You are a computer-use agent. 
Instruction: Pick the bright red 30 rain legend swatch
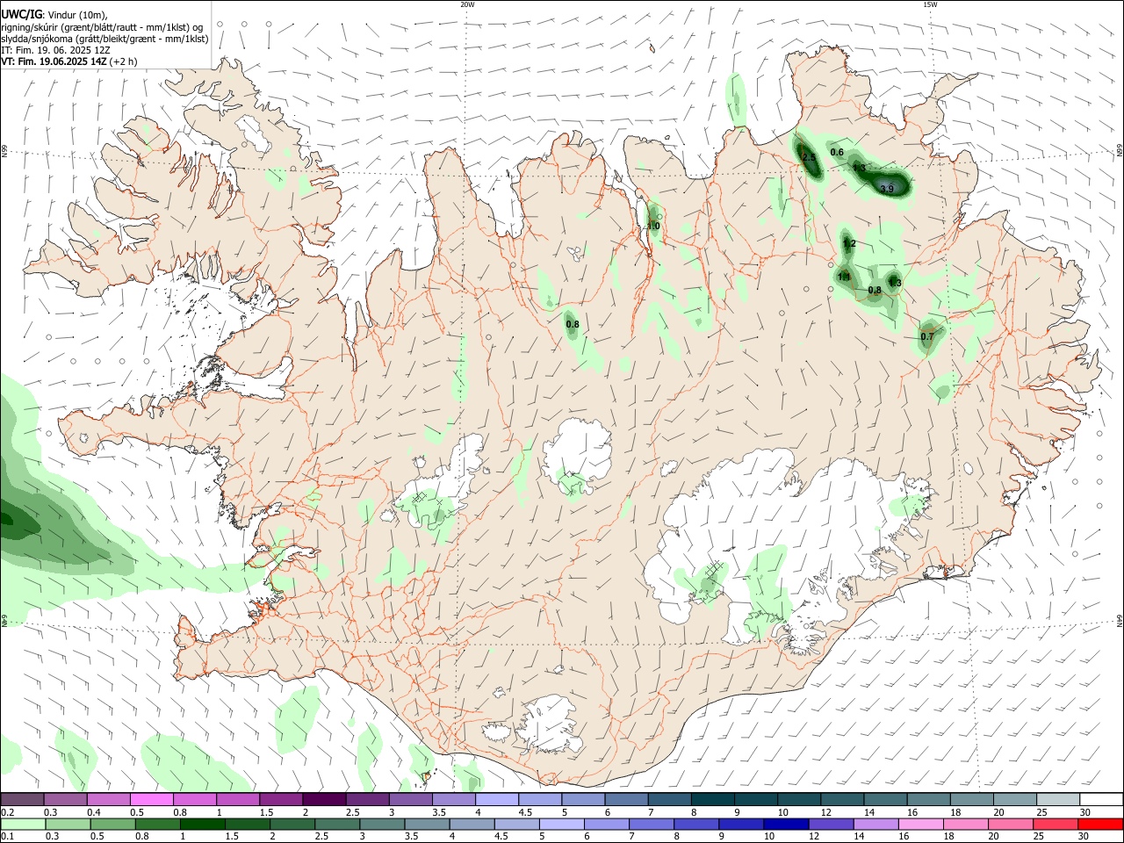point(1099,824)
